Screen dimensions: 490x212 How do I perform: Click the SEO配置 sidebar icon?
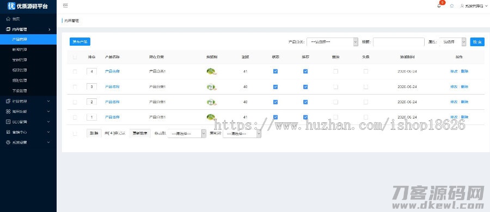(8, 122)
